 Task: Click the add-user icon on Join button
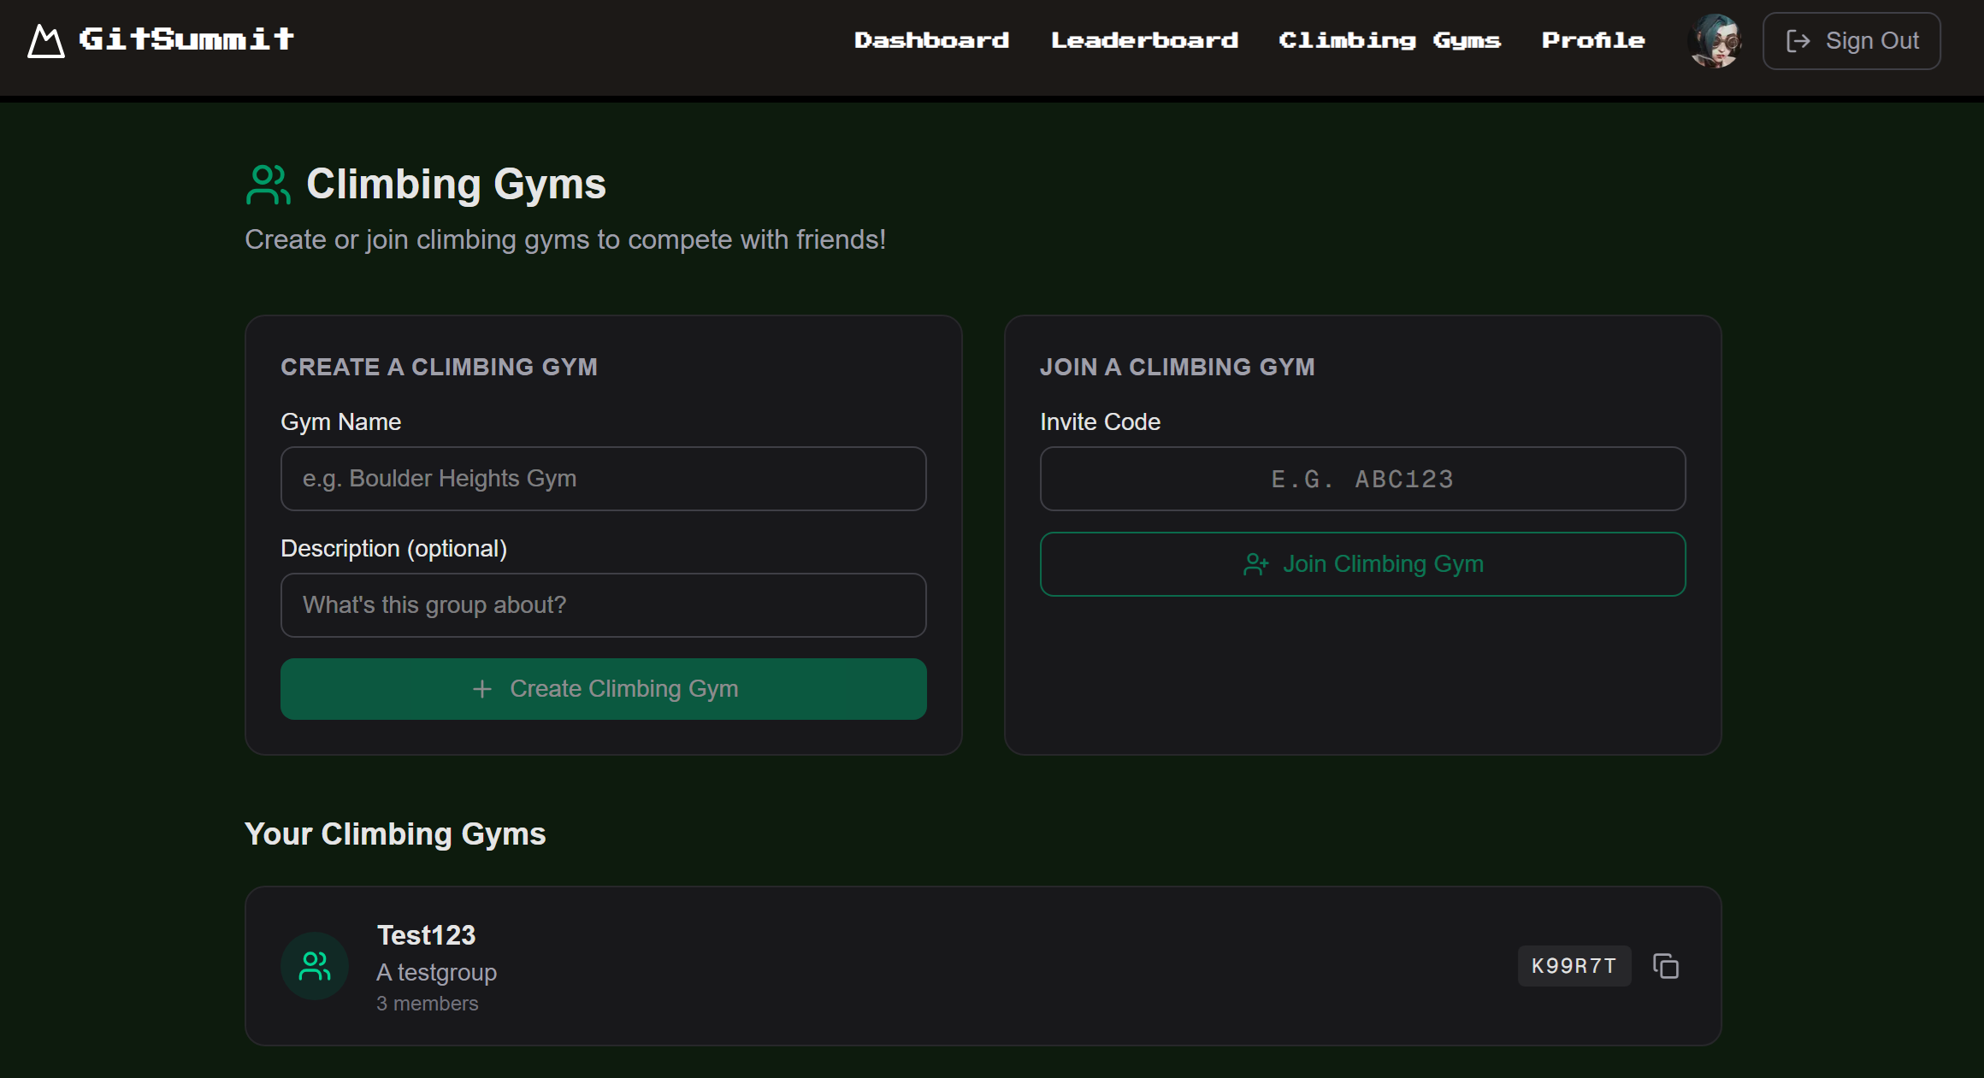[x=1255, y=564]
